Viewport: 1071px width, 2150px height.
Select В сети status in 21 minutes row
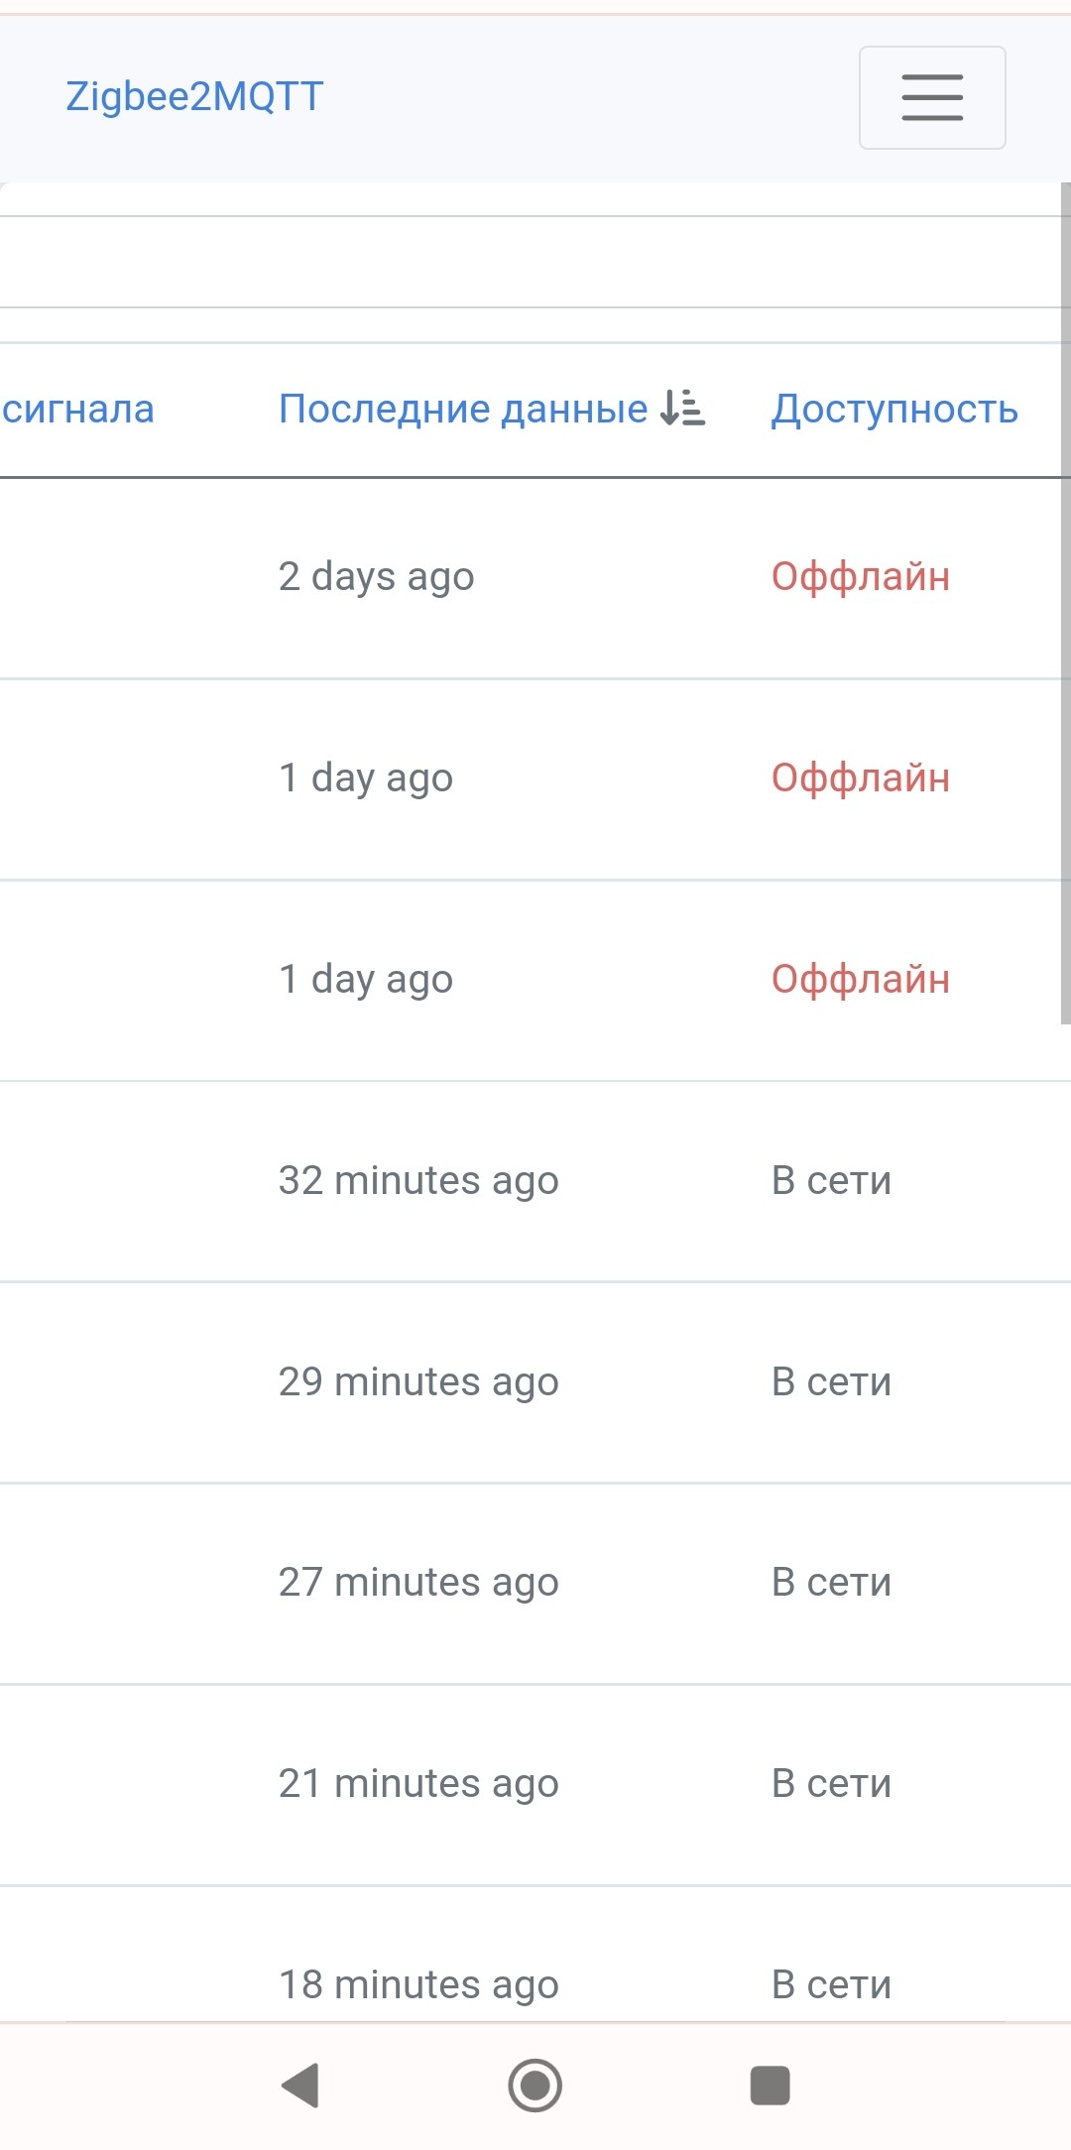[831, 1783]
